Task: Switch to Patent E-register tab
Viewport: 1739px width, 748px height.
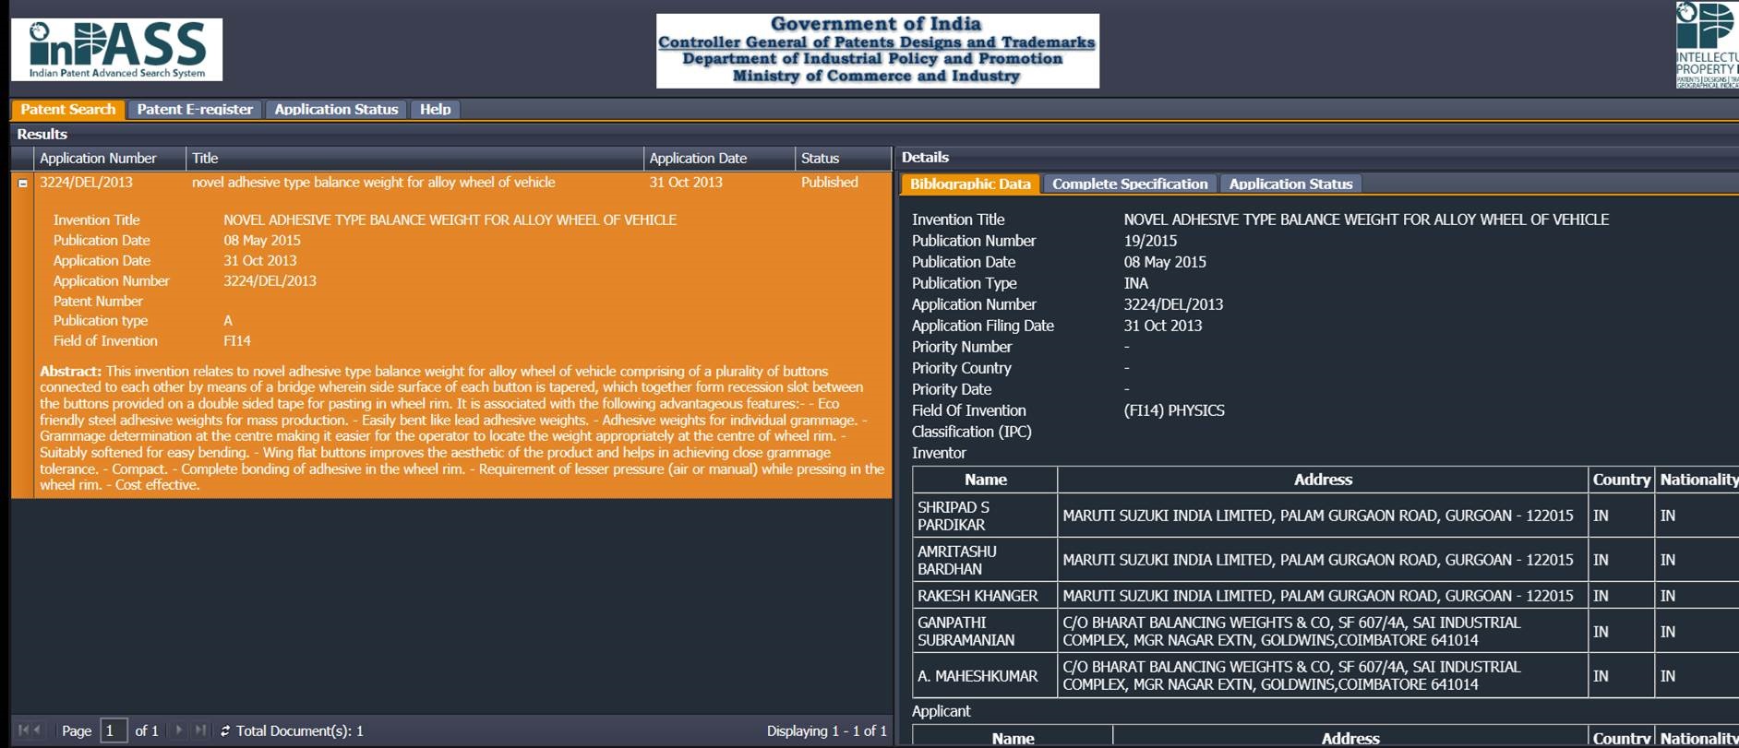Action: (195, 110)
